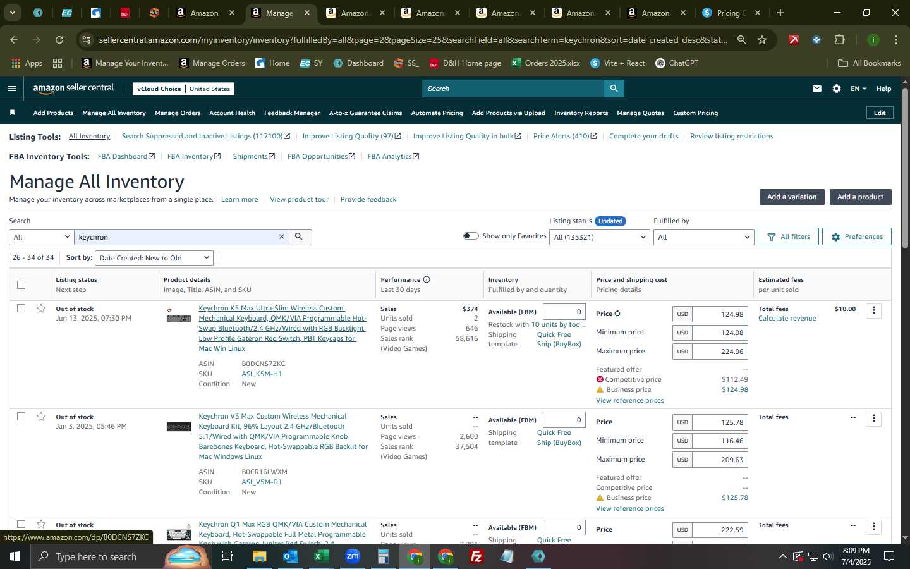Screen dimensions: 910x569
Task: Open the messages envelope icon
Action: (817, 89)
